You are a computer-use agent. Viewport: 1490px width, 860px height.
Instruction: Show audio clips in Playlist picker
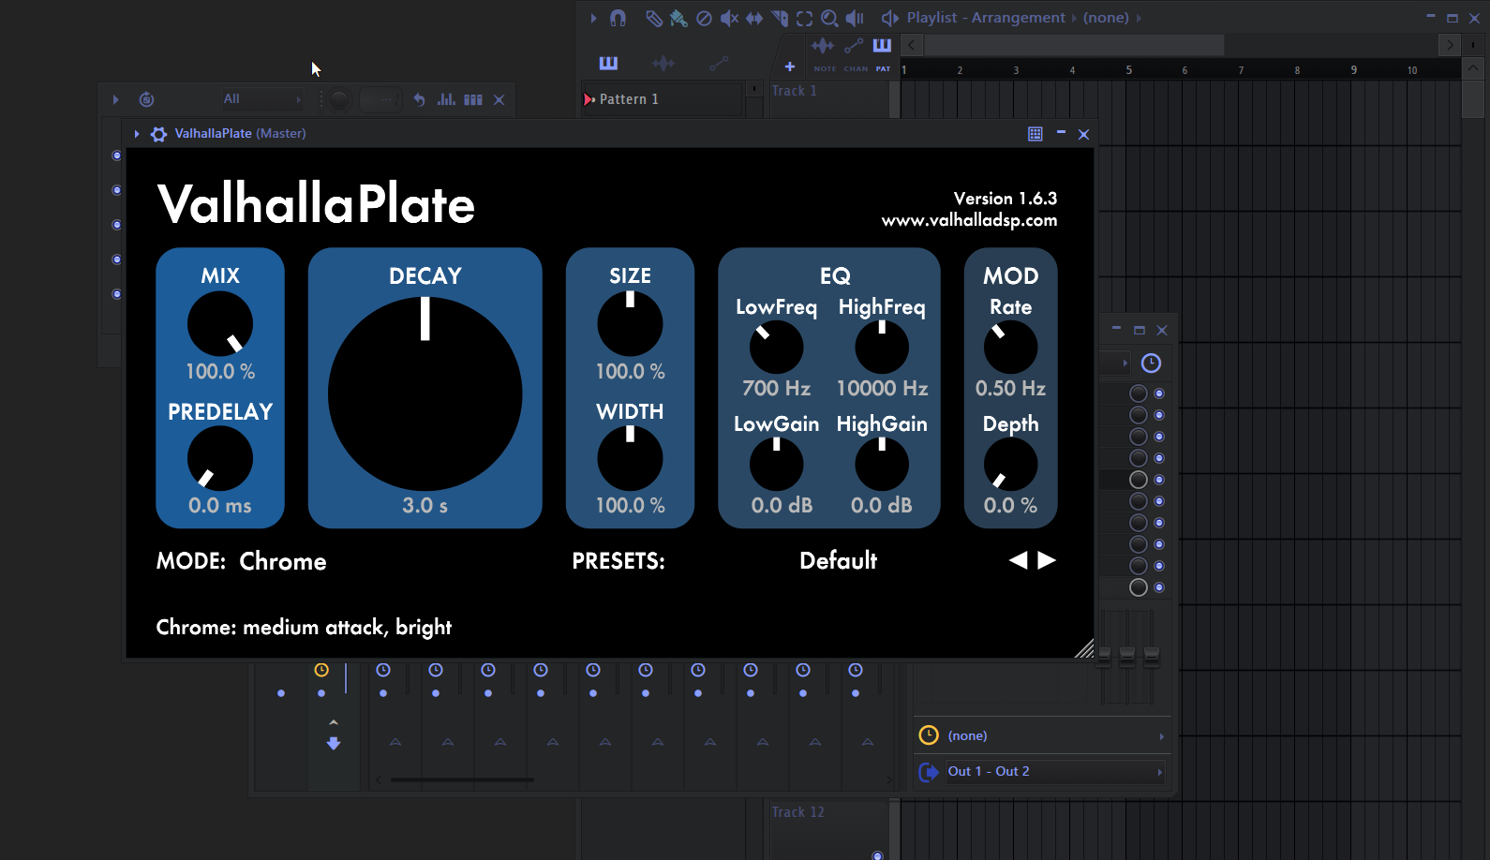click(663, 63)
